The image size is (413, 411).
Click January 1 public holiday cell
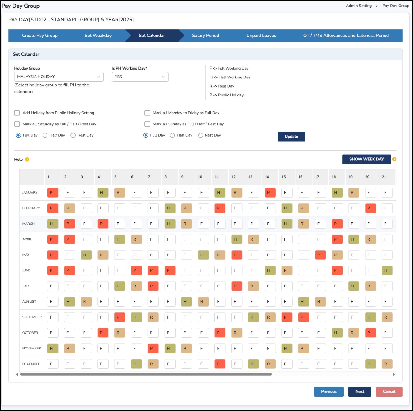53,193
